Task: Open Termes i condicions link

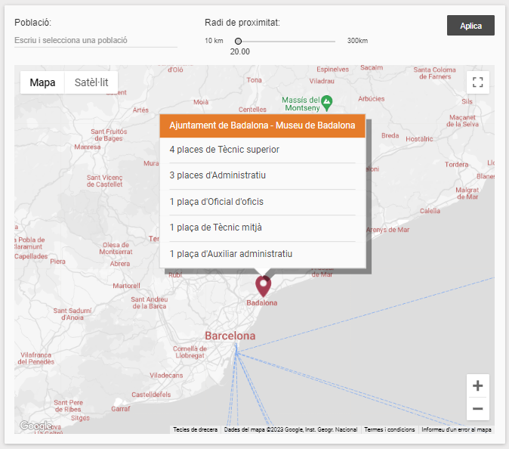Action: 389,429
